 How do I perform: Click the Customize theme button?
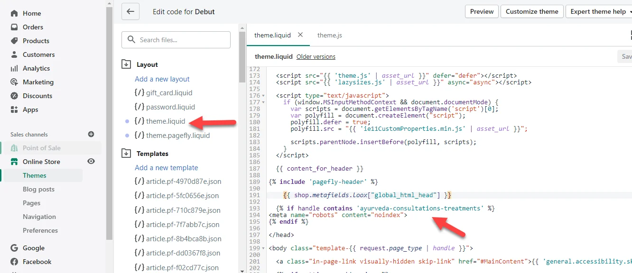(x=532, y=11)
